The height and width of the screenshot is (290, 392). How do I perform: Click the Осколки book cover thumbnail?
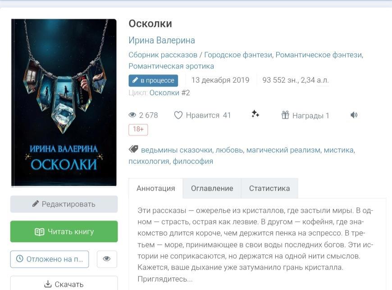tap(64, 103)
